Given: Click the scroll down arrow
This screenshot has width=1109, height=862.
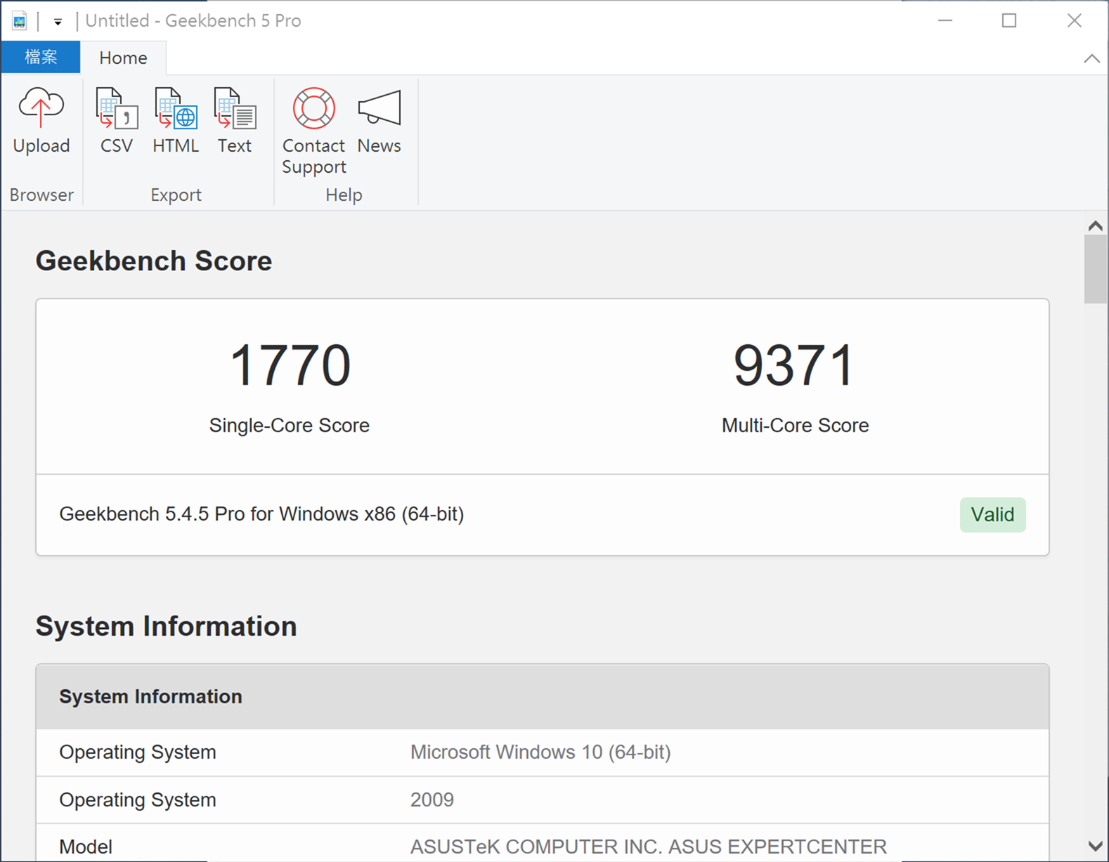Looking at the screenshot, I should (1095, 846).
